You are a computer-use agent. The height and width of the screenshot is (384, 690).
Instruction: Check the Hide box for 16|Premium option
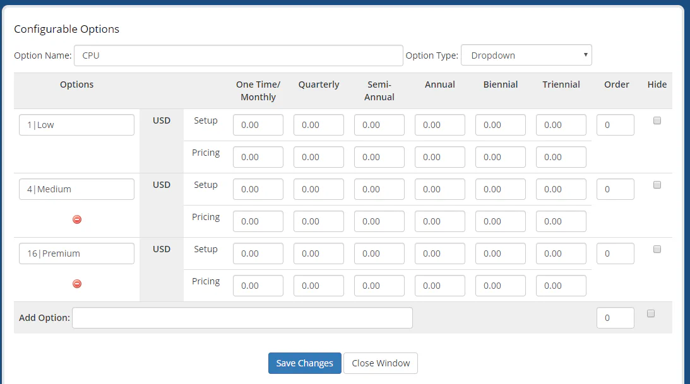pyautogui.click(x=657, y=250)
